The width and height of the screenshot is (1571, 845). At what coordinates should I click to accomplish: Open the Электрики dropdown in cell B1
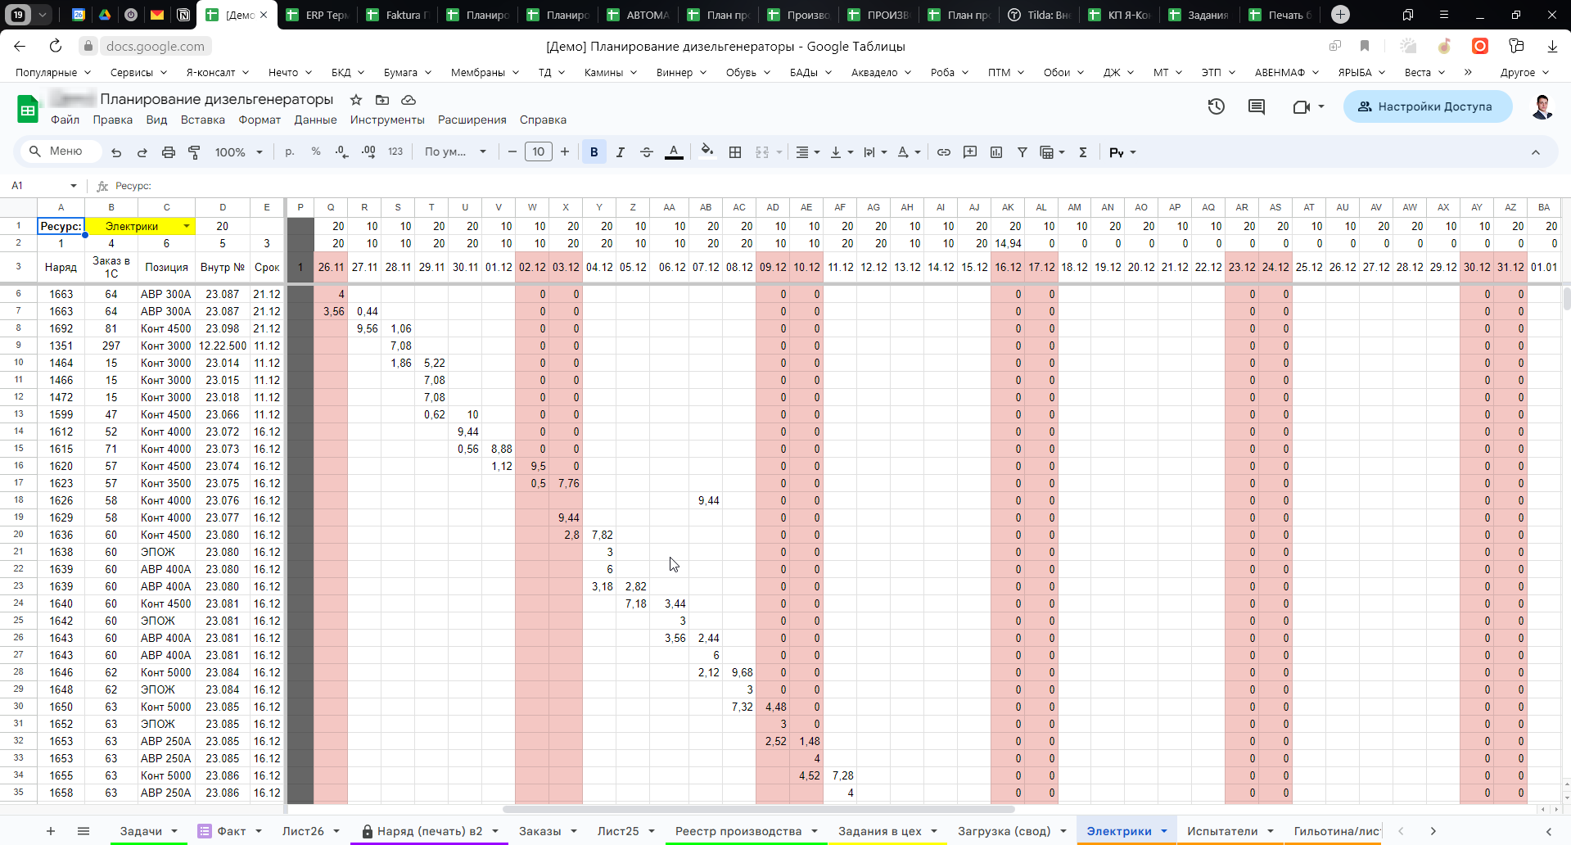187,226
